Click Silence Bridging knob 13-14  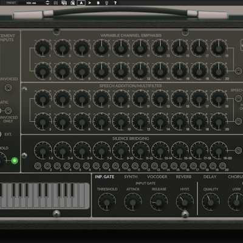[x=160, y=151]
